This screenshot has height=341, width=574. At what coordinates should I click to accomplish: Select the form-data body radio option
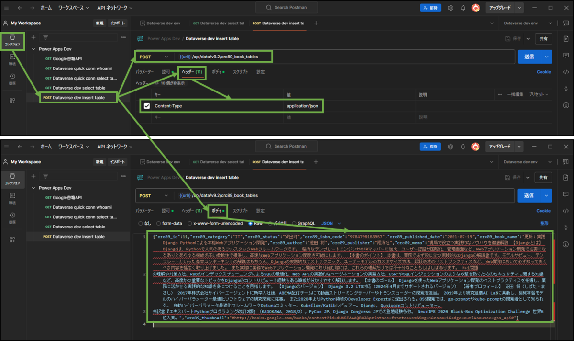166,223
